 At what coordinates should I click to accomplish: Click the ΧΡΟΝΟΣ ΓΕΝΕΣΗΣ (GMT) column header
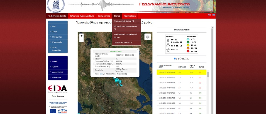click(165, 66)
